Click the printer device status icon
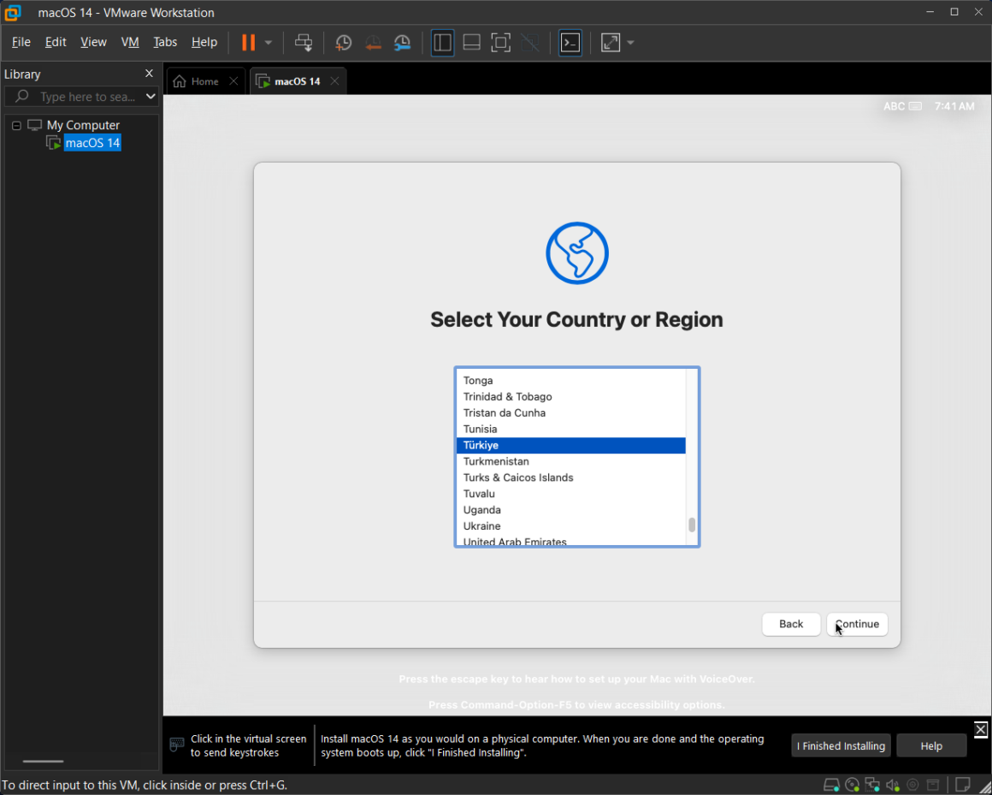Viewport: 992px width, 795px height. tap(933, 786)
